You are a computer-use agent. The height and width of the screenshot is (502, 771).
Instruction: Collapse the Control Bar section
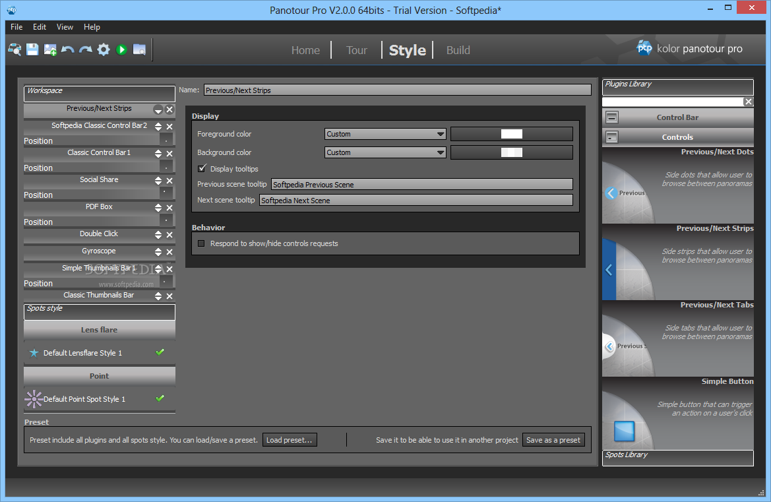coord(611,117)
